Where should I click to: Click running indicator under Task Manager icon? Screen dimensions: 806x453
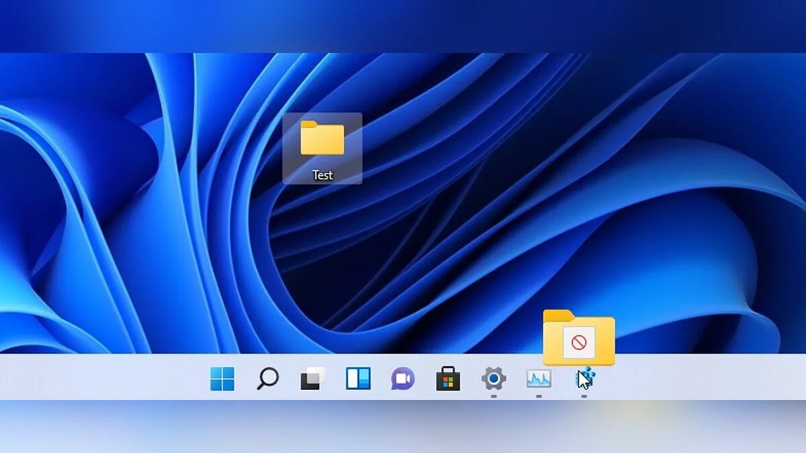pyautogui.click(x=539, y=396)
